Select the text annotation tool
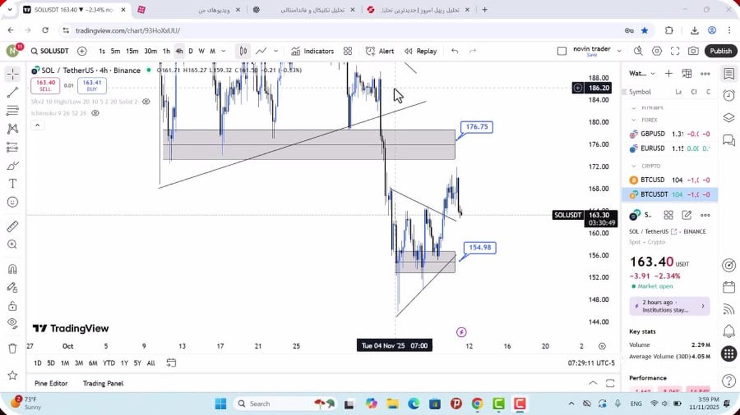 12,183
